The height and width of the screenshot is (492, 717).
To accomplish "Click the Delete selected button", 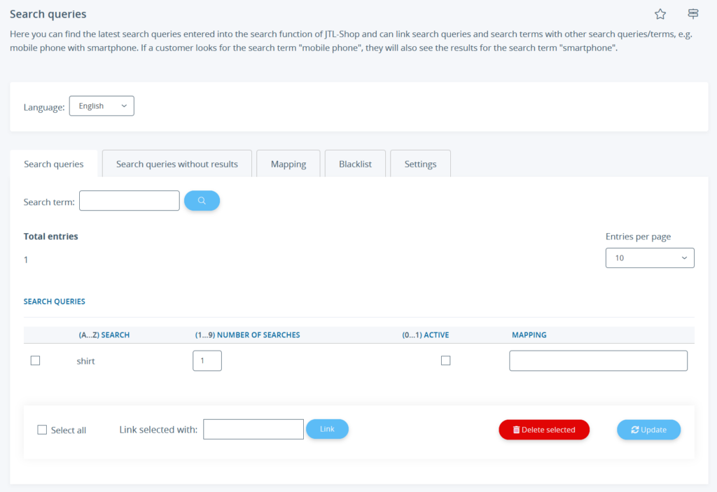I will 544,430.
